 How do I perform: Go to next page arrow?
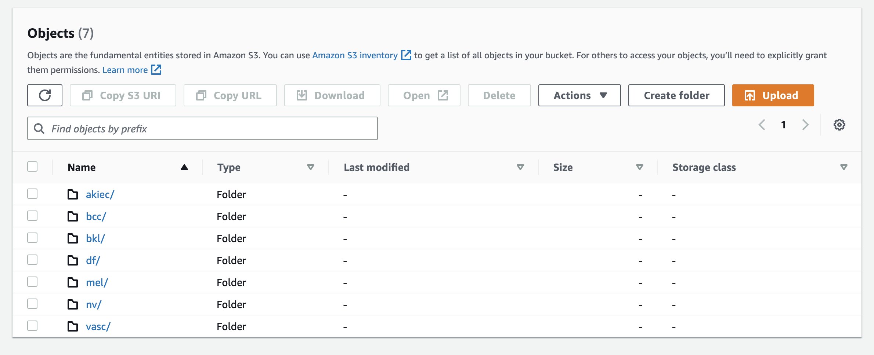(805, 125)
